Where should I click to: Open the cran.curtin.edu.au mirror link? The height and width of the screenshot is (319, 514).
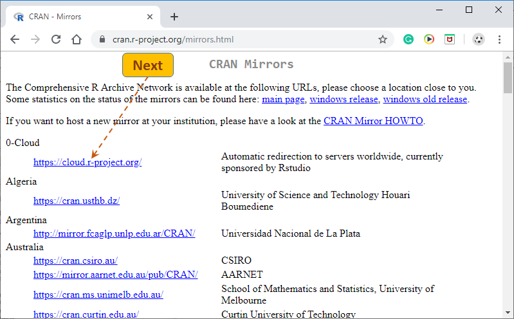[x=86, y=314]
